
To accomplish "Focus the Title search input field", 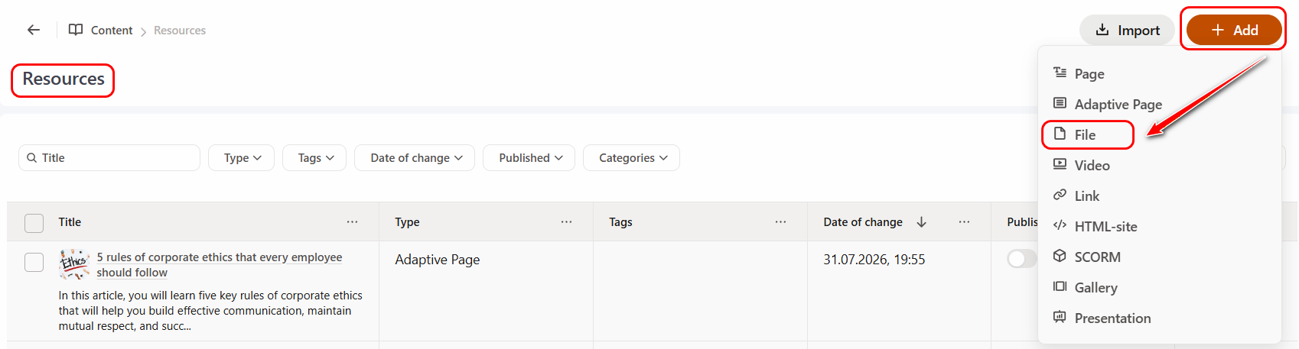I will click(x=109, y=158).
